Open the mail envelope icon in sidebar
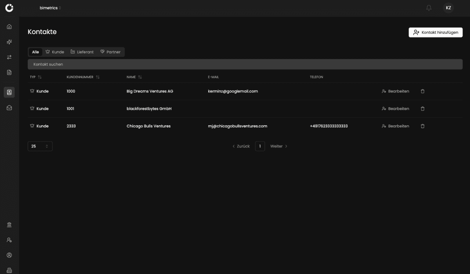 point(9,108)
